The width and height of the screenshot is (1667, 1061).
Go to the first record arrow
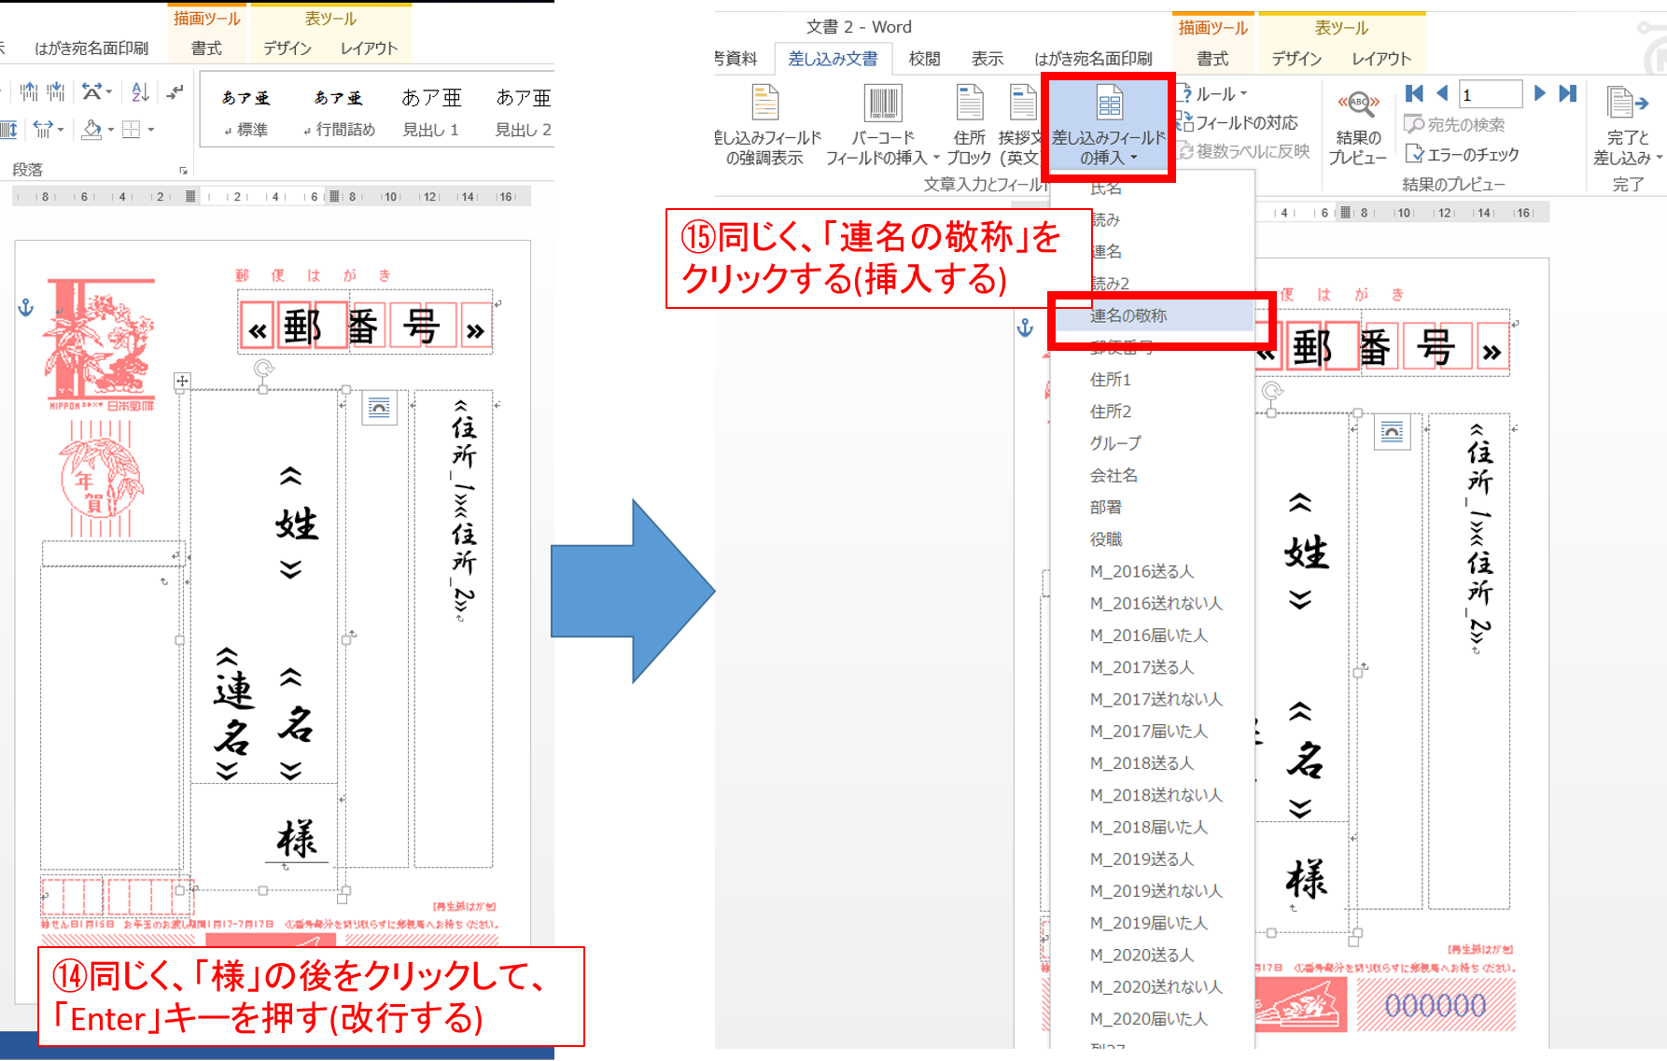click(x=1414, y=93)
